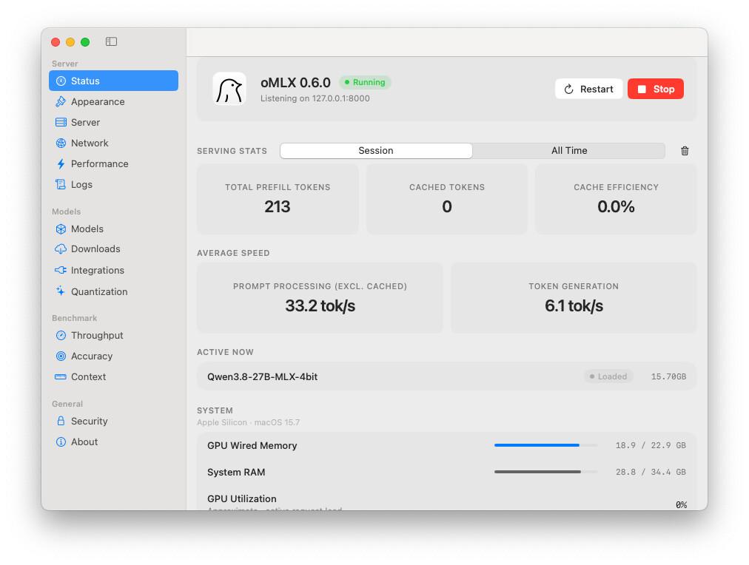This screenshot has width=749, height=565.
Task: Click the Downloads cloud icon
Action: click(x=61, y=249)
